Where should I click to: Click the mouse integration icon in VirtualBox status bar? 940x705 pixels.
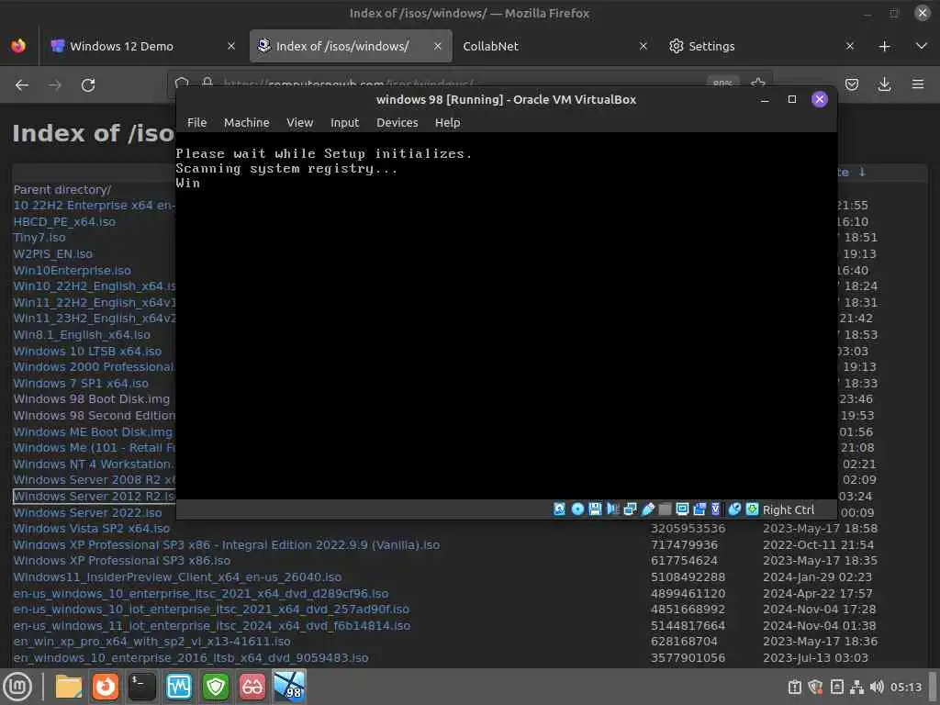(734, 509)
